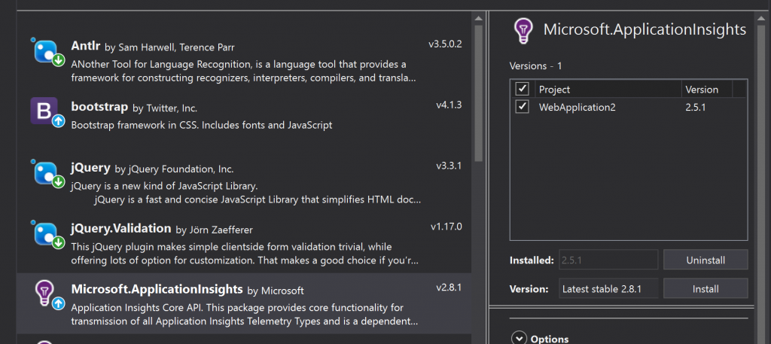
Task: Click the Application Insights Core API description
Action: pos(245,315)
